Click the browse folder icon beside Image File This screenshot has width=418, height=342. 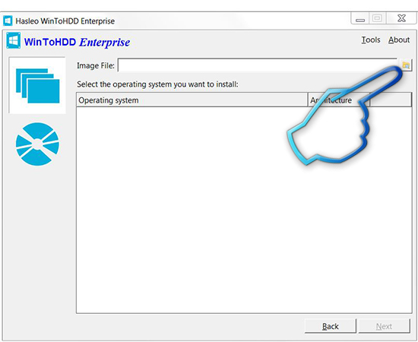pos(406,65)
